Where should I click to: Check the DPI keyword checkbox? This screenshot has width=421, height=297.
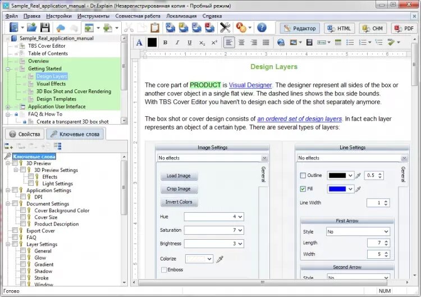pos(23,197)
